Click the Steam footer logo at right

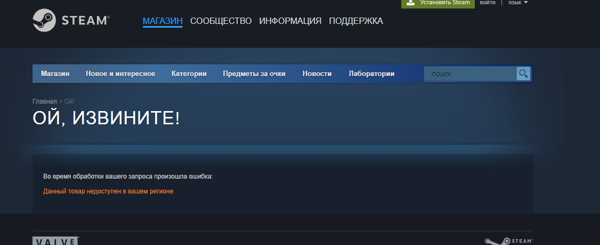click(508, 241)
